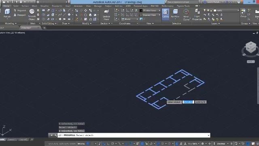Click the command line customize wrench icon

tap(55, 135)
